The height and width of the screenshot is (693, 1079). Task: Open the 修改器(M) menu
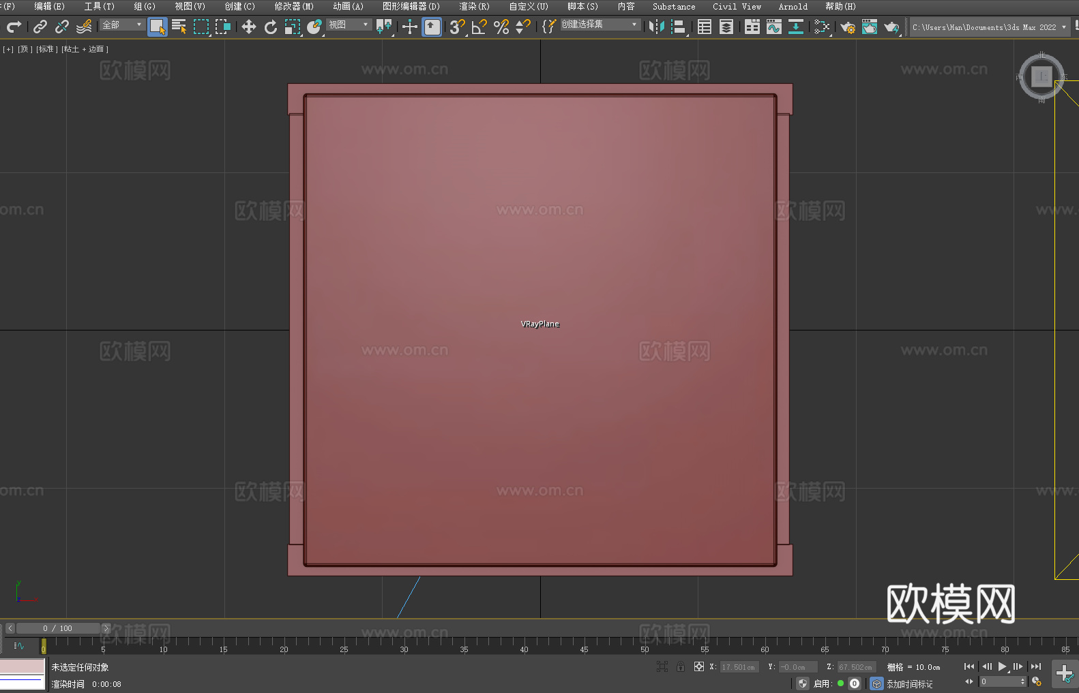294,6
